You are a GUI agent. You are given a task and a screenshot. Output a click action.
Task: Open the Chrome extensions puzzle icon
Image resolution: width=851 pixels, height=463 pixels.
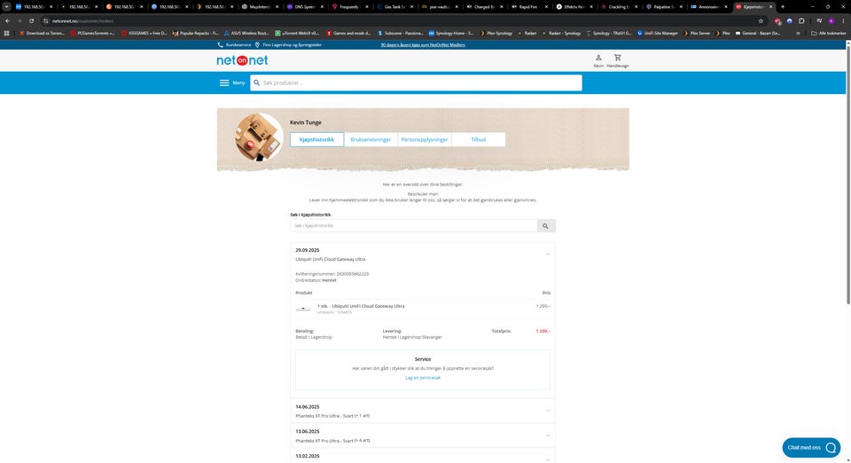pos(801,20)
